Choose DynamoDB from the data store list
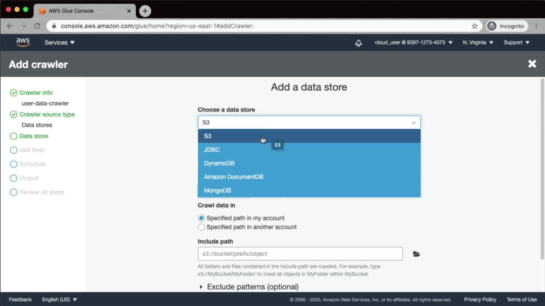This screenshot has height=306, width=545. click(219, 163)
